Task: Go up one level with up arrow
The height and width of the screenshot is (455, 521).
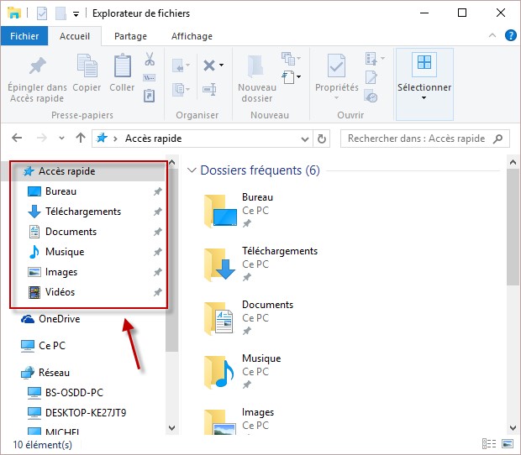Action: point(81,139)
